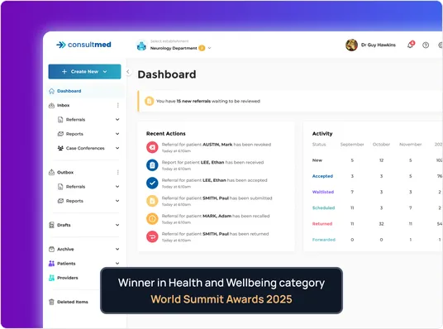Screen dimensions: 443x329
Task: Open Inbox three-dot options menu
Action: (x=118, y=105)
